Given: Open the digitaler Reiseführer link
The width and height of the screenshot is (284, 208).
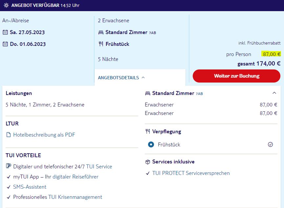Looking at the screenshot, I should click(x=75, y=177).
